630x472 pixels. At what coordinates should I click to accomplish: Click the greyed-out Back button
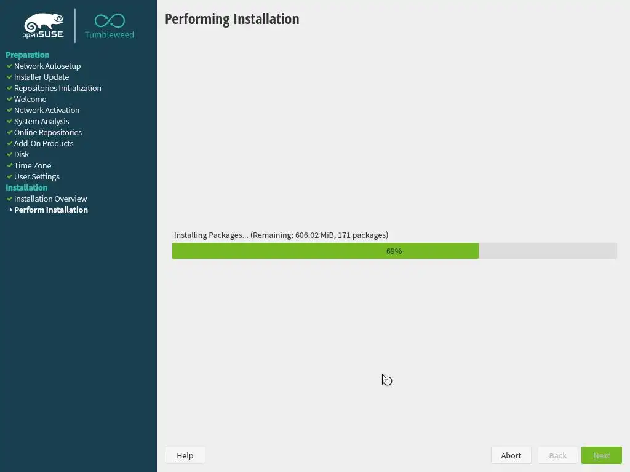pos(557,455)
